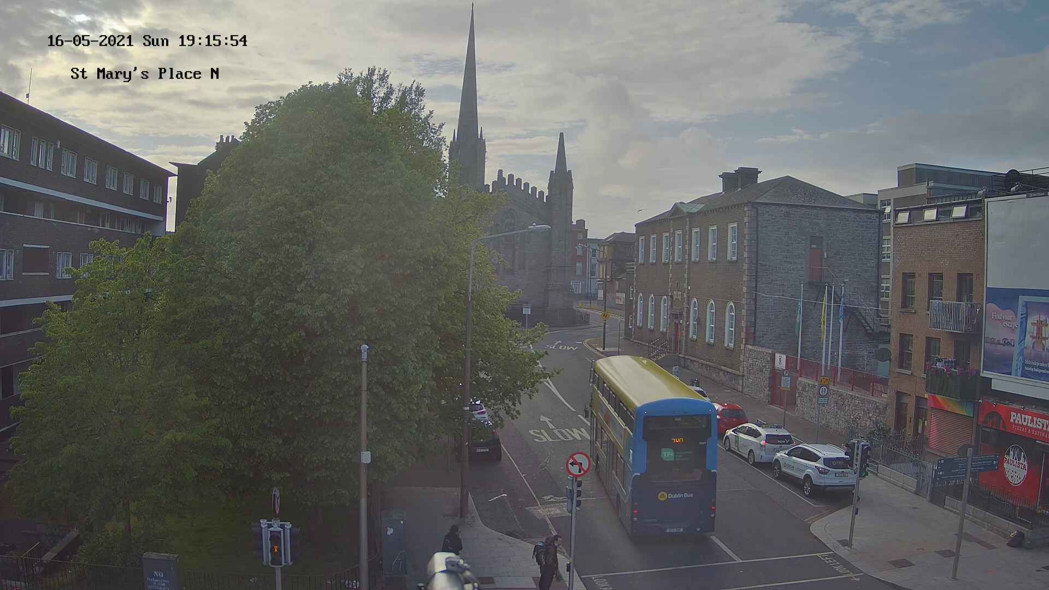This screenshot has width=1049, height=590.
Task: Click the 30 speed limit sign
Action: tap(823, 391)
